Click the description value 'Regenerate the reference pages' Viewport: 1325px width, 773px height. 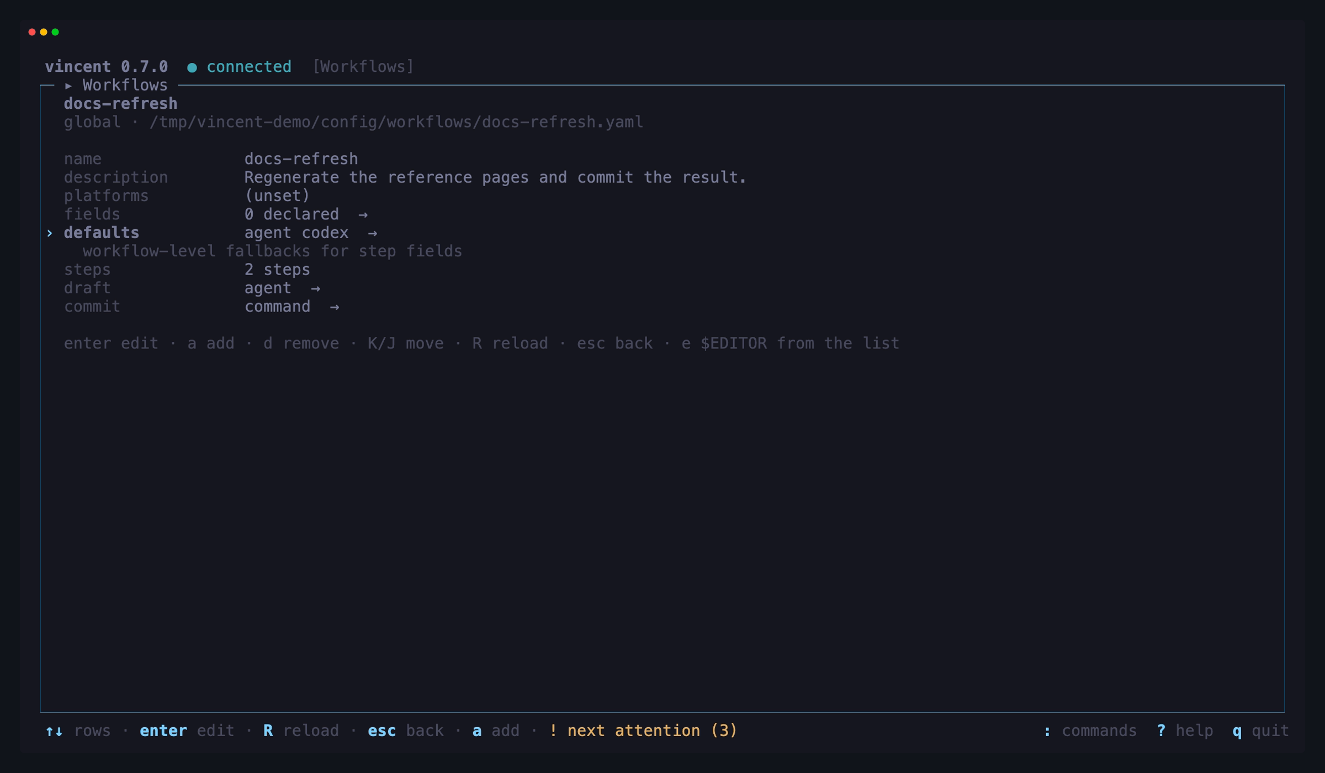coord(386,177)
